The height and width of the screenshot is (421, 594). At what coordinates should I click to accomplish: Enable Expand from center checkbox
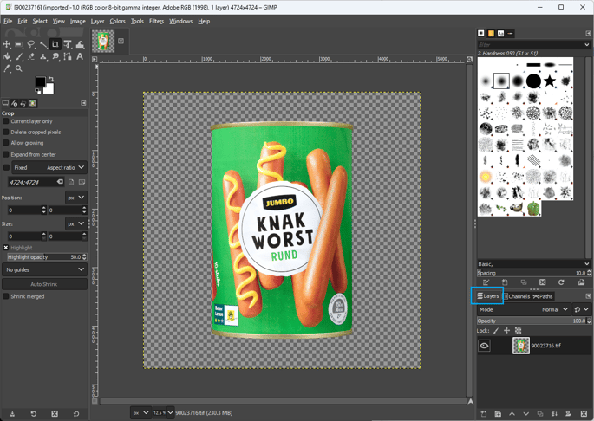click(6, 154)
